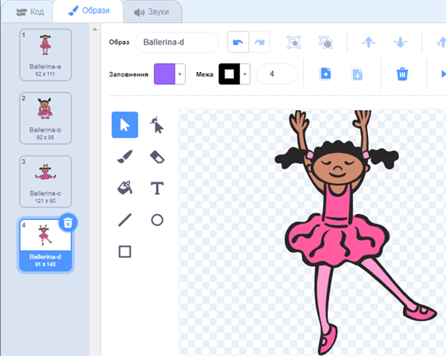Pick the Brush tool
Image resolution: width=446 pixels, height=356 pixels.
click(125, 157)
